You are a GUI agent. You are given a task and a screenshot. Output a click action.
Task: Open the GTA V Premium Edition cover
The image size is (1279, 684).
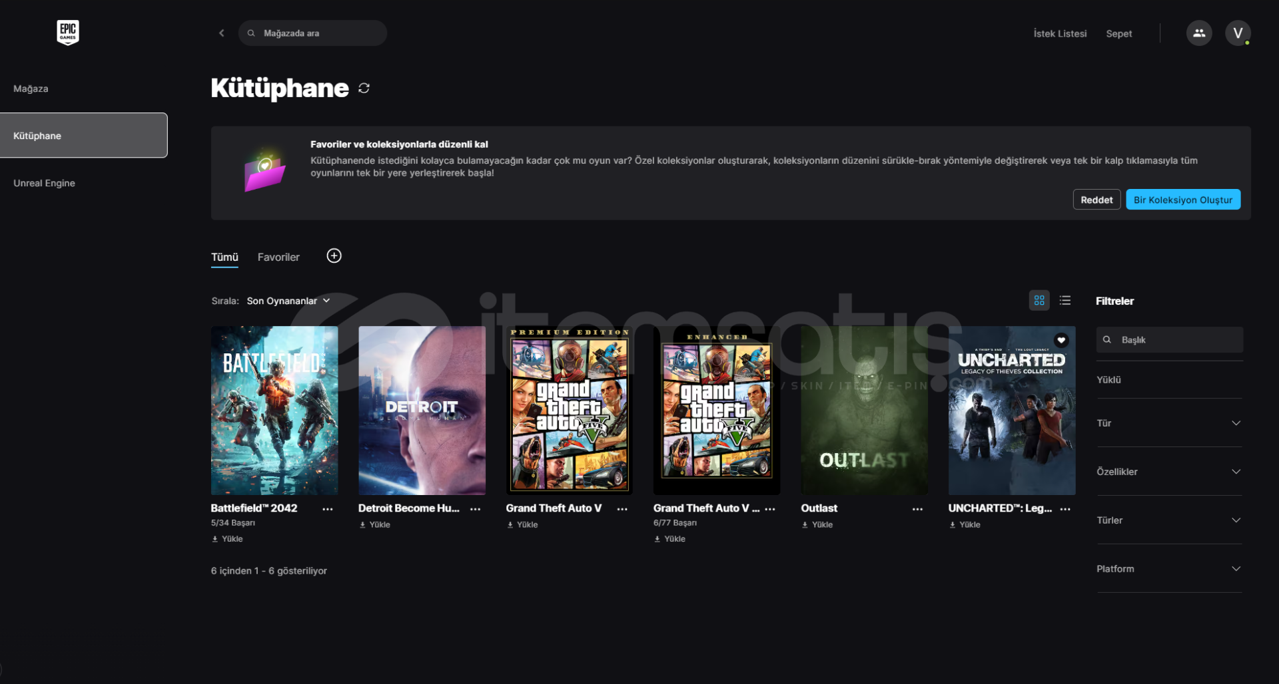pos(570,411)
